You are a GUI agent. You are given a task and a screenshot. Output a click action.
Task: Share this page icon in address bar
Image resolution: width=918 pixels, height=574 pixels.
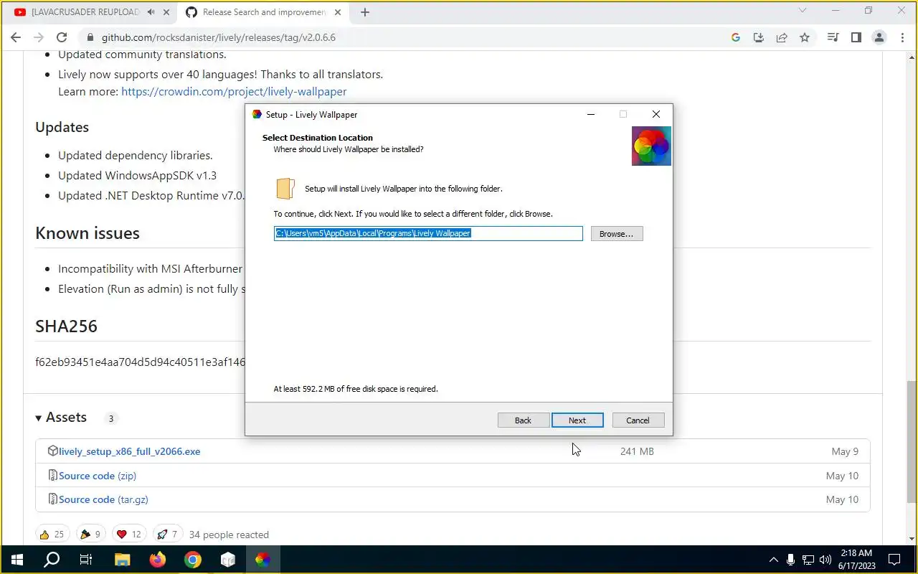point(782,37)
